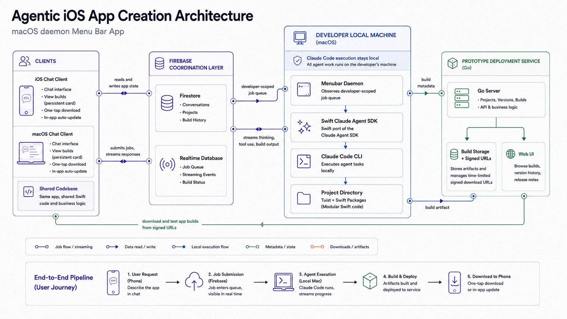Click the 2. Job Submission cloud upload icon
This screenshot has width=567, height=319.
(194, 281)
